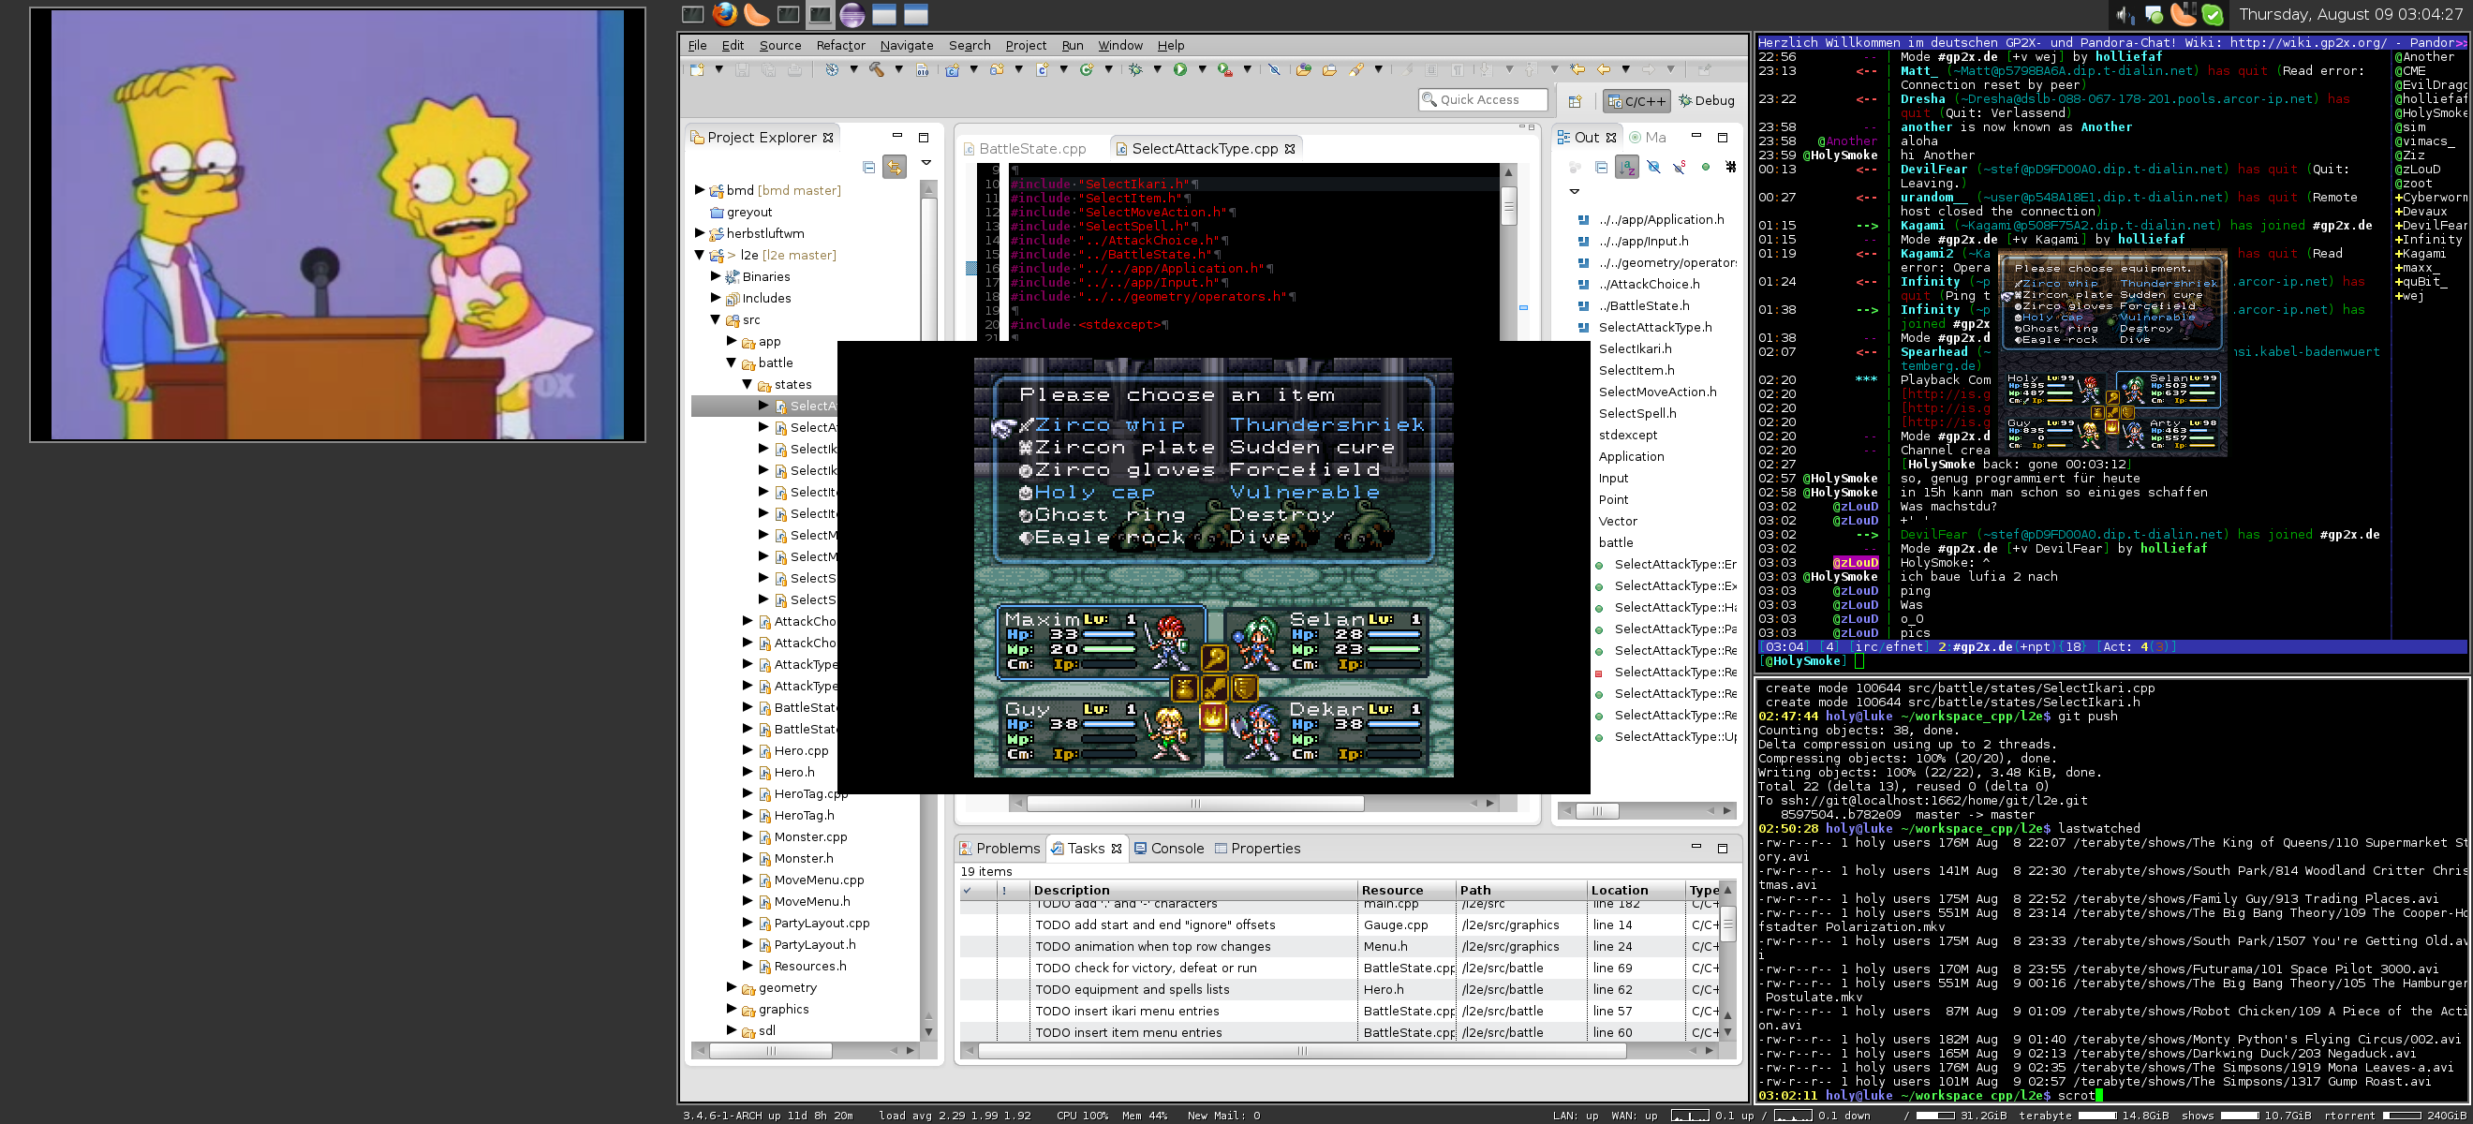Toggle Hide Inactive Elements in Outline
2473x1124 pixels.
coord(1731,167)
